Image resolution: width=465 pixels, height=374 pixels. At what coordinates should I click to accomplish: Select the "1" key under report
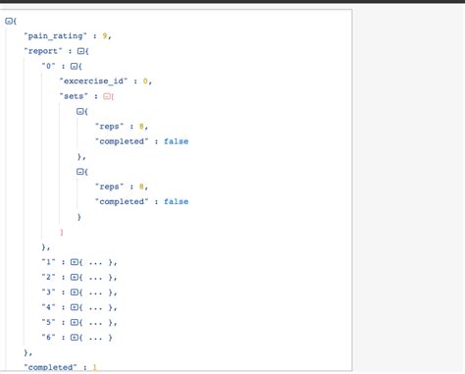(48, 262)
